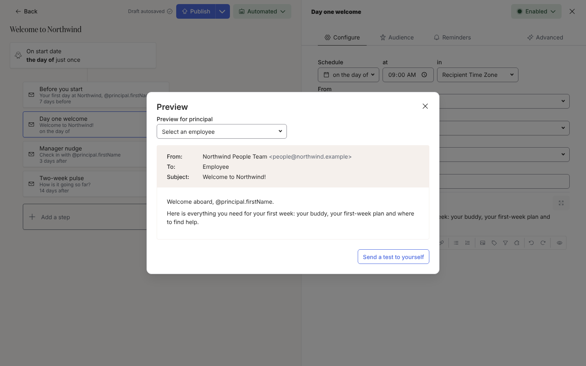
Task: Insert a numbered list
Action: pyautogui.click(x=468, y=243)
